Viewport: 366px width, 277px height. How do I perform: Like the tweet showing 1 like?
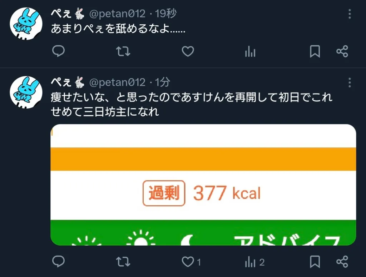[x=191, y=262]
